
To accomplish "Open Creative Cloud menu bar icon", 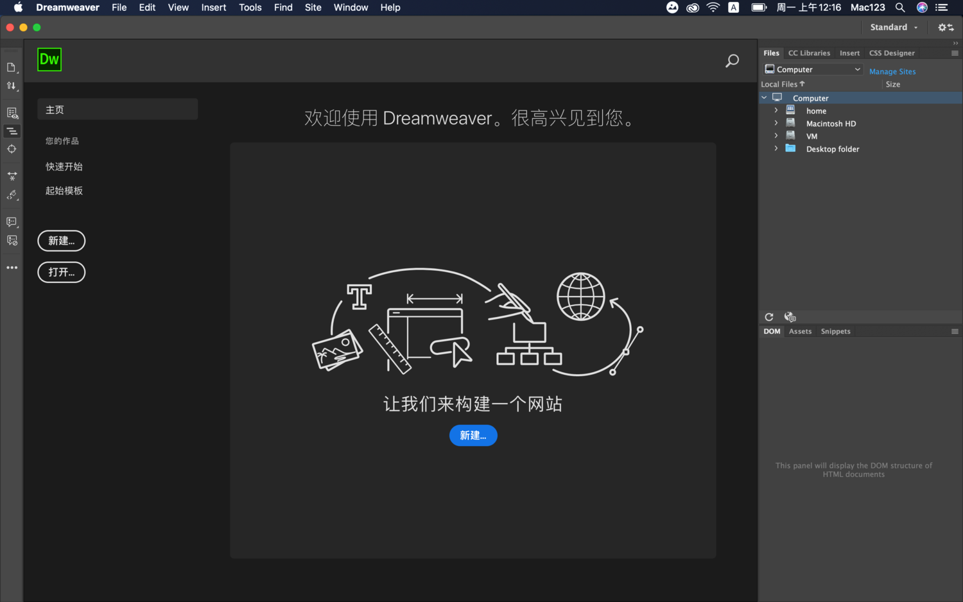I will coord(693,8).
